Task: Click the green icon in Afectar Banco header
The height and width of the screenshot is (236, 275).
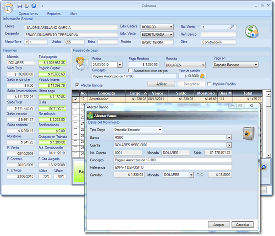Action: tap(90, 116)
